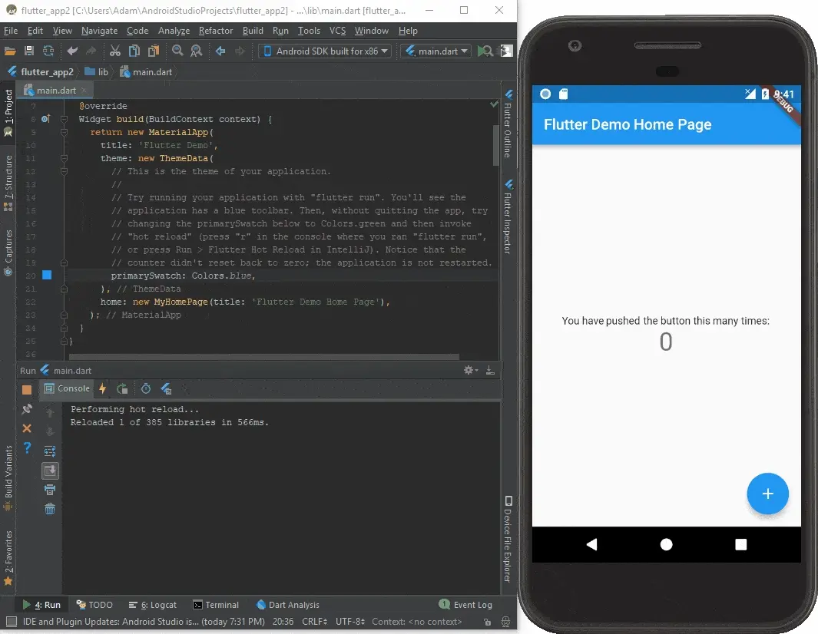Clear console with the trash can icon
The height and width of the screenshot is (634, 818).
click(50, 509)
